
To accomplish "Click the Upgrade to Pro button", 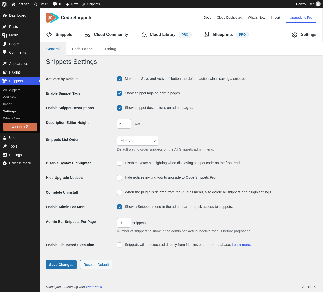I will point(301,18).
